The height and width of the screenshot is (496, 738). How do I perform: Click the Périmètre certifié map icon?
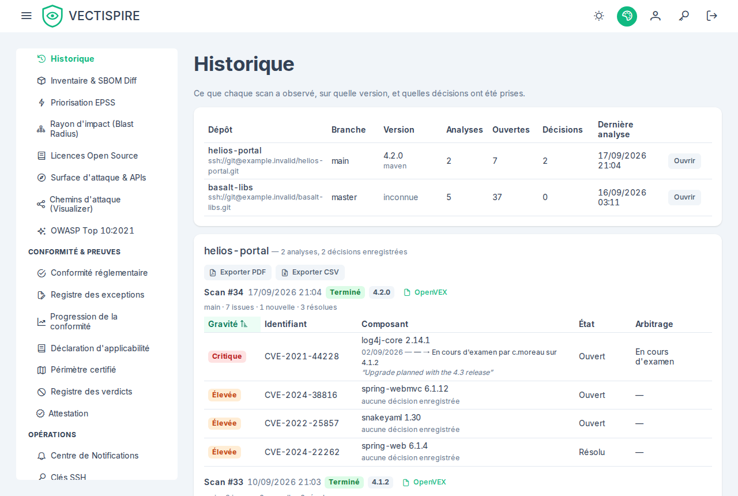42,370
